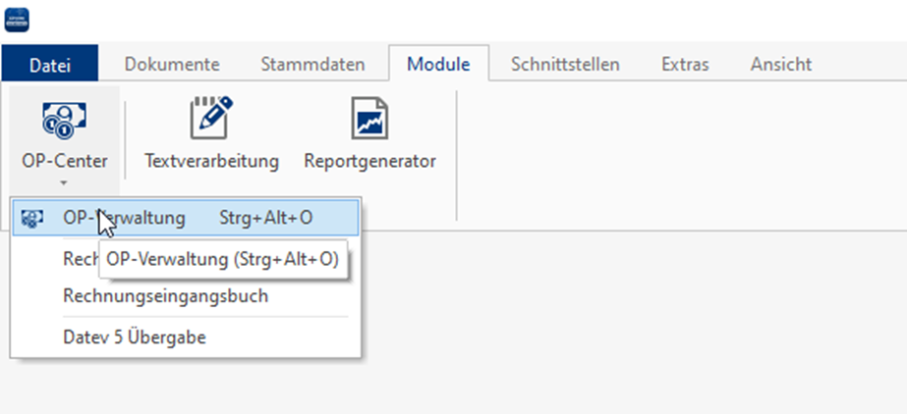Image resolution: width=907 pixels, height=414 pixels.
Task: Click the OP-Center money icon
Action: [65, 120]
